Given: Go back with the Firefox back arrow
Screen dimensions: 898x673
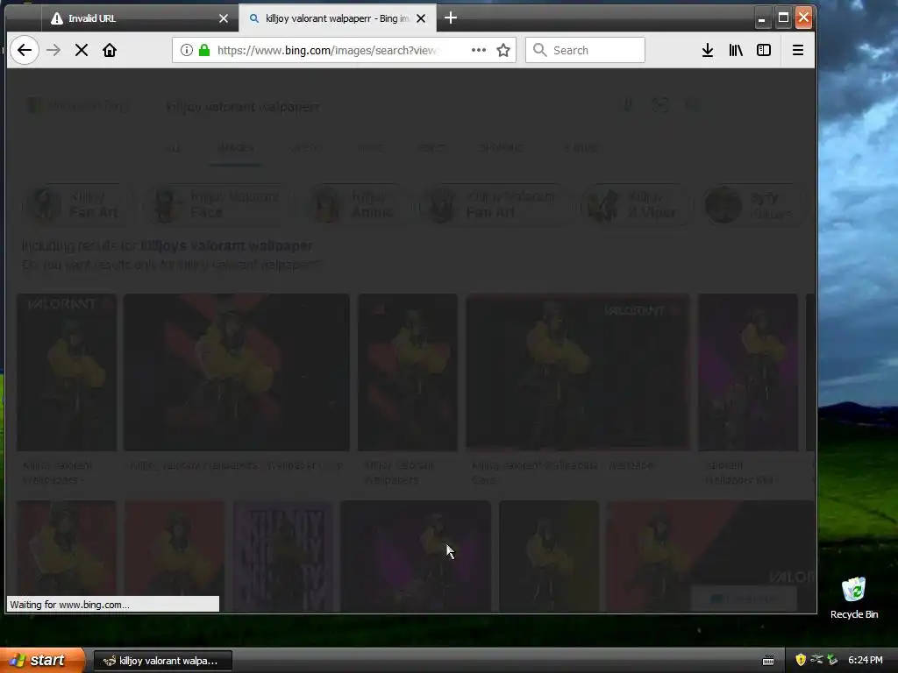Looking at the screenshot, I should 25,50.
